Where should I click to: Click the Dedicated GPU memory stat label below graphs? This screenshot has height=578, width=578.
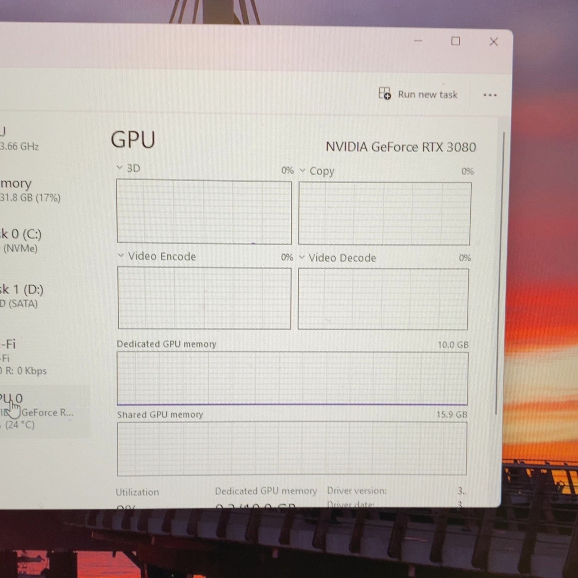266,491
